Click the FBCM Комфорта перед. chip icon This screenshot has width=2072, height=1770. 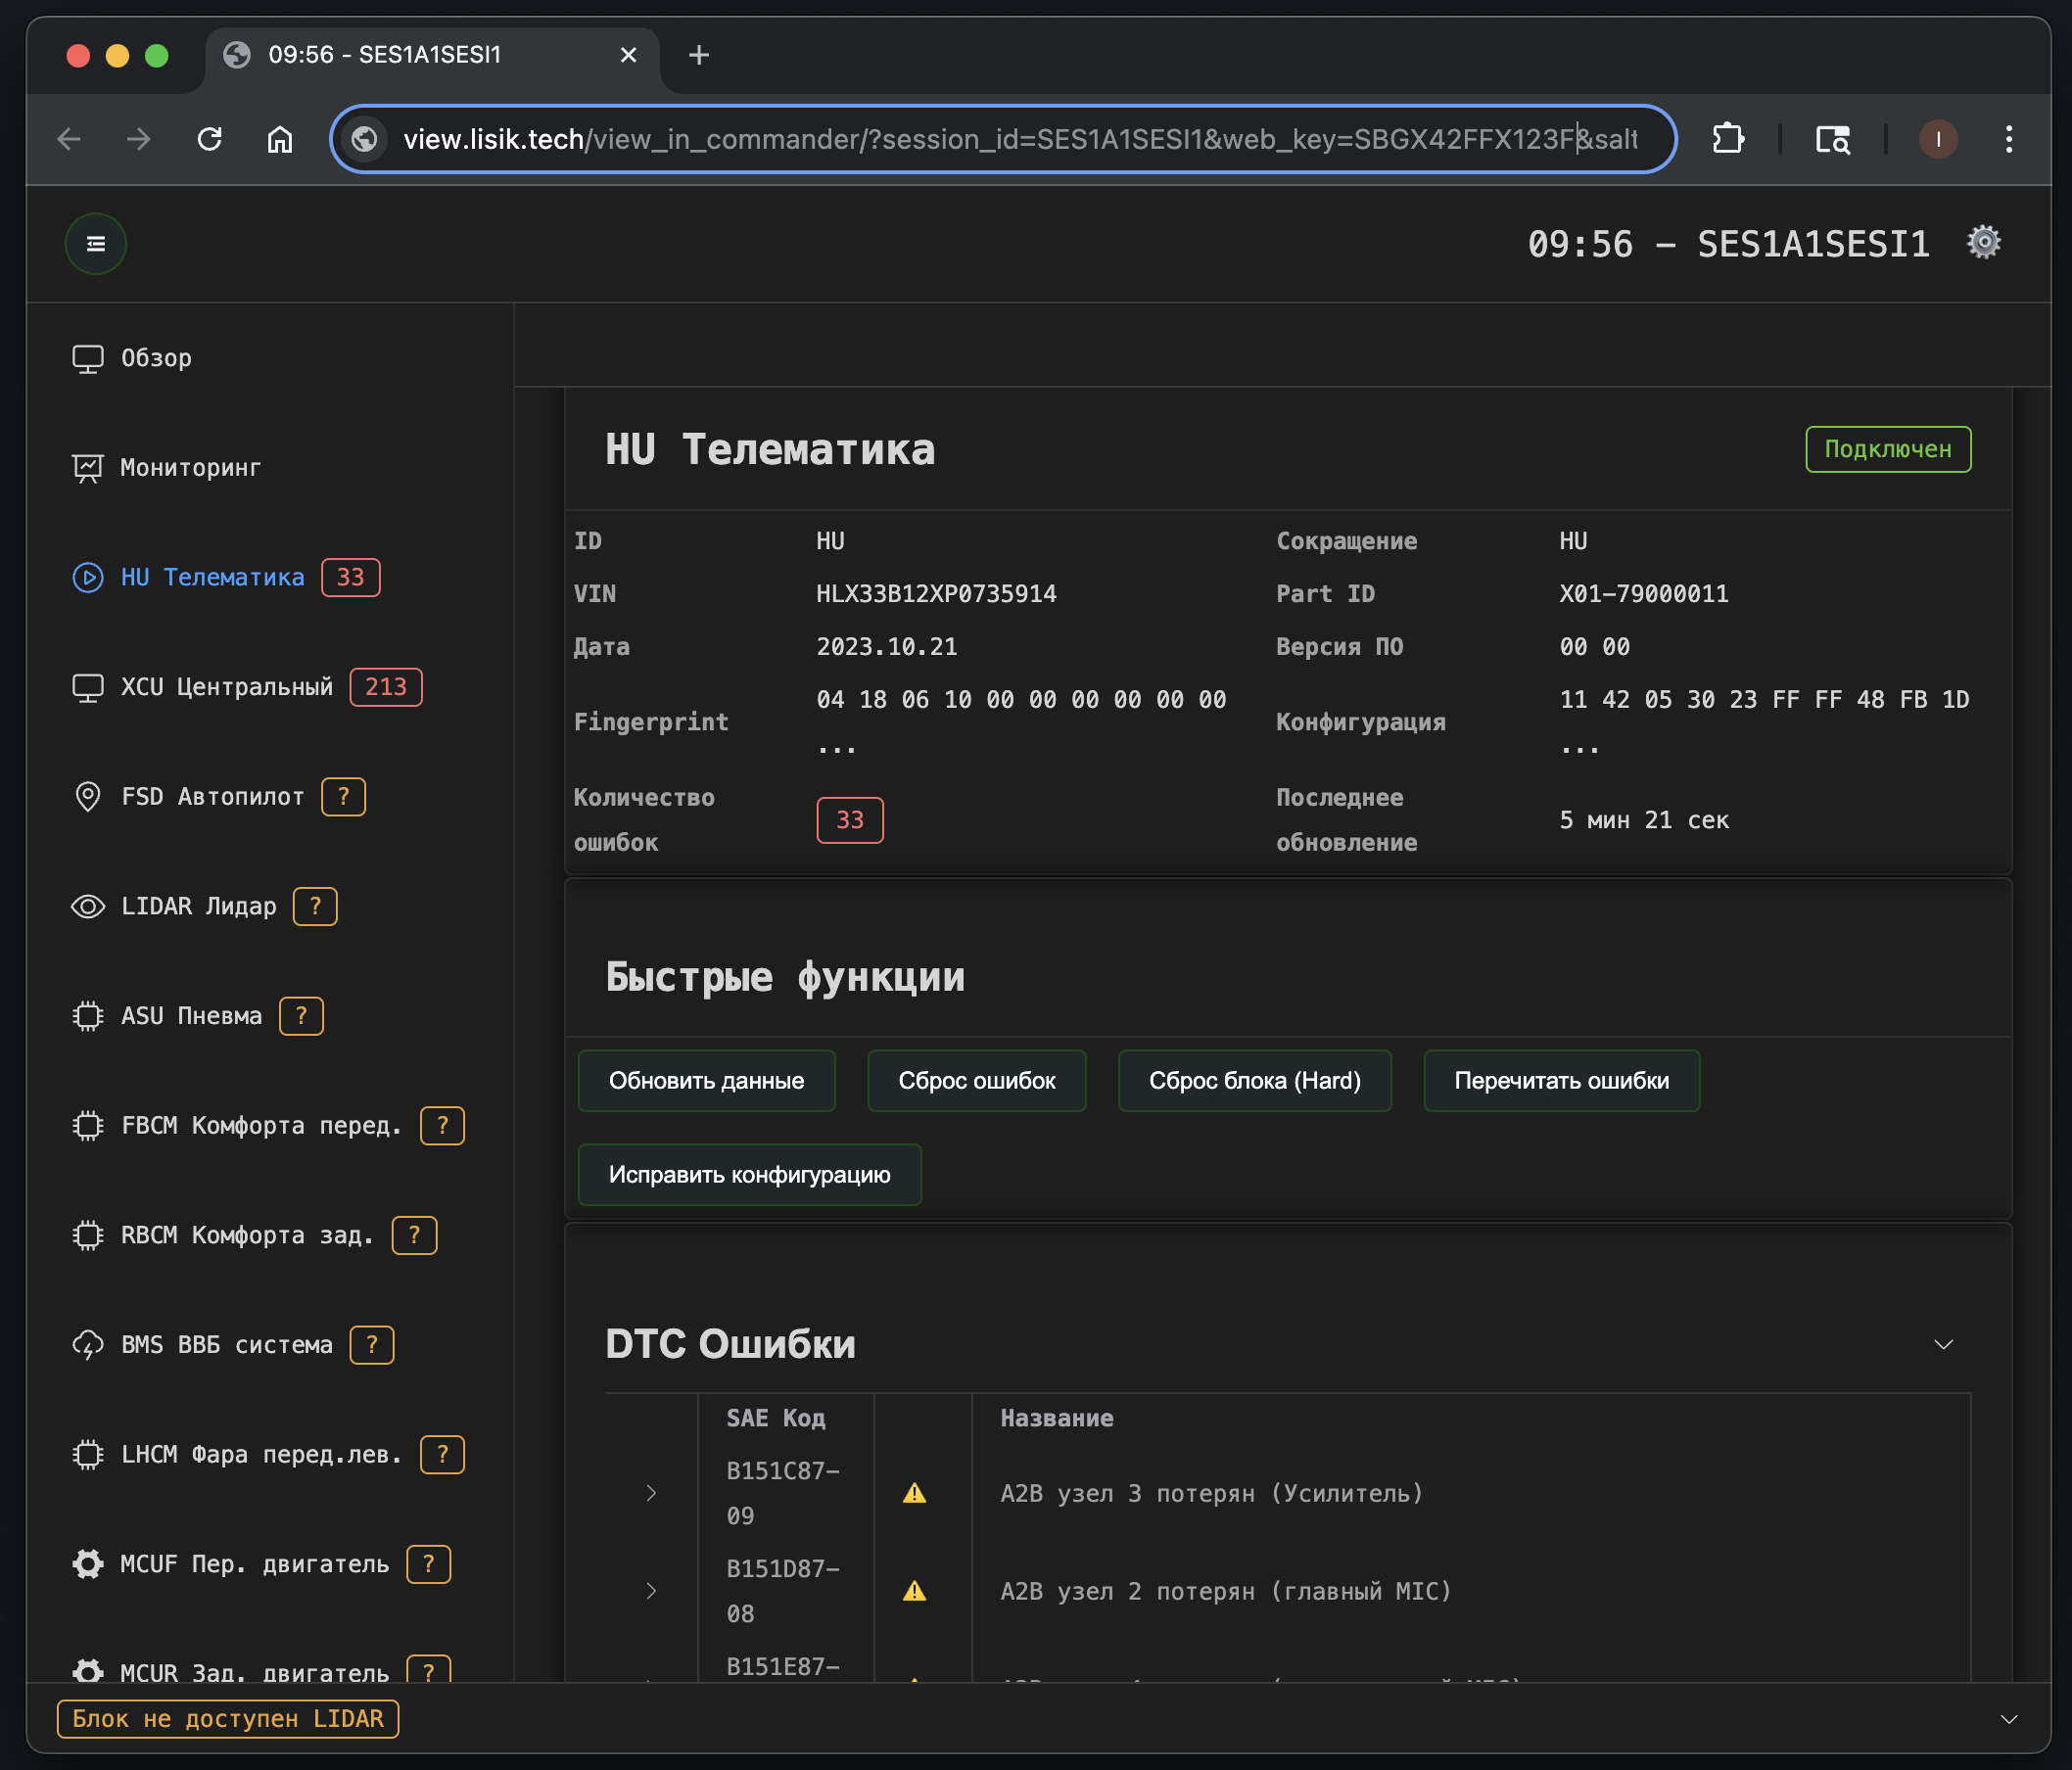point(88,1126)
